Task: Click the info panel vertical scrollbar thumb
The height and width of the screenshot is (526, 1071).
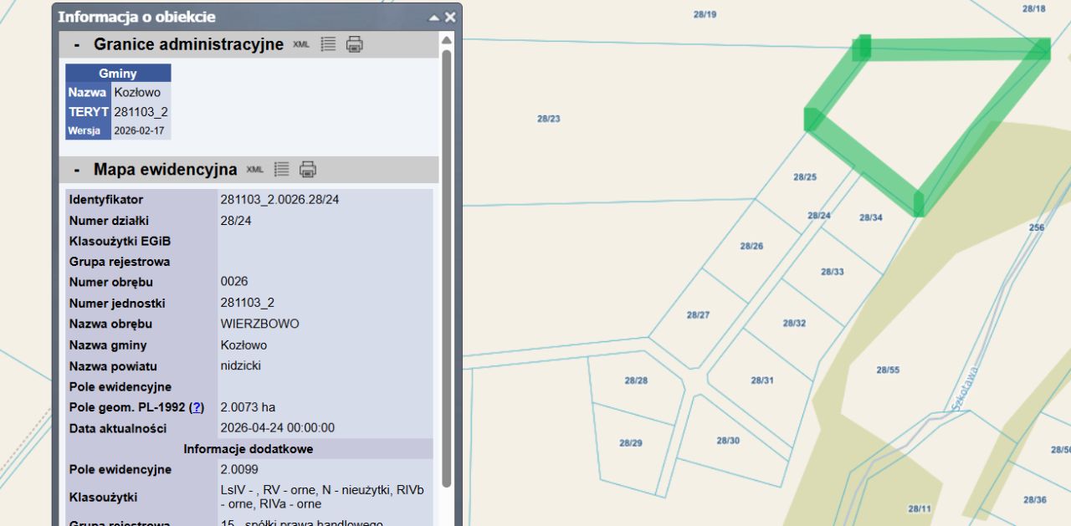Action: [447, 268]
